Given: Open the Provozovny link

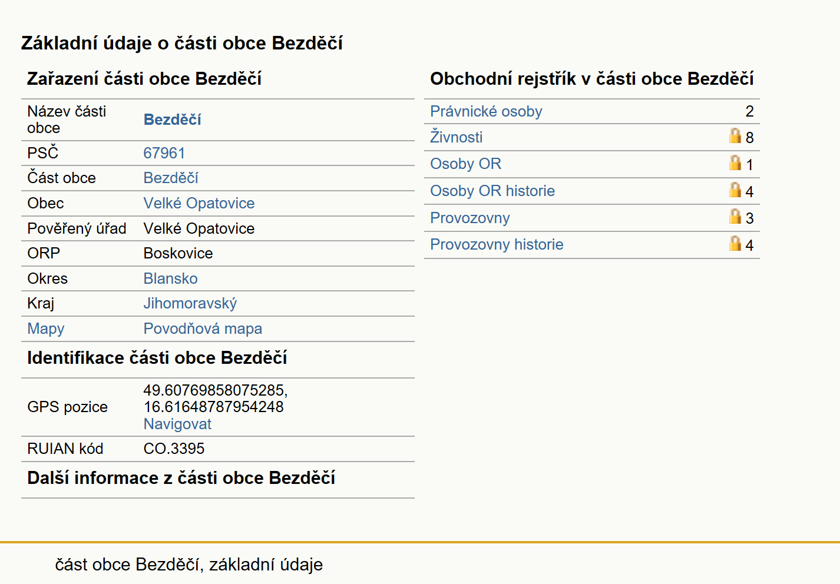Looking at the screenshot, I should tap(469, 218).
